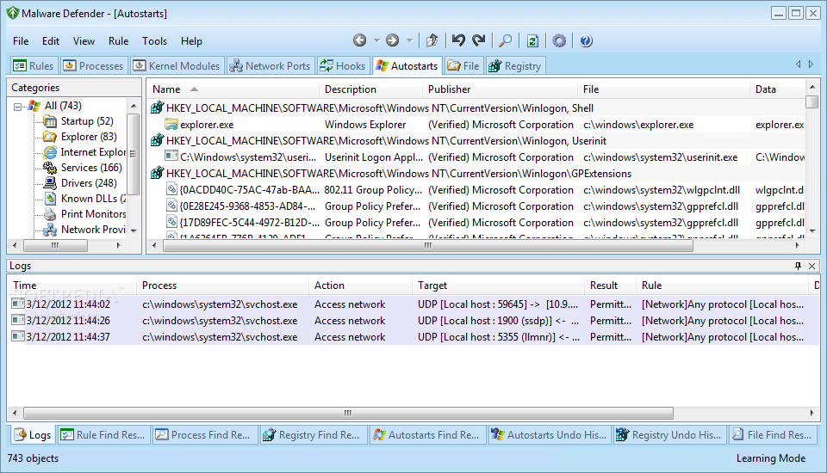Image resolution: width=827 pixels, height=473 pixels.
Task: Click the Redo toolbar icon
Action: (x=479, y=40)
